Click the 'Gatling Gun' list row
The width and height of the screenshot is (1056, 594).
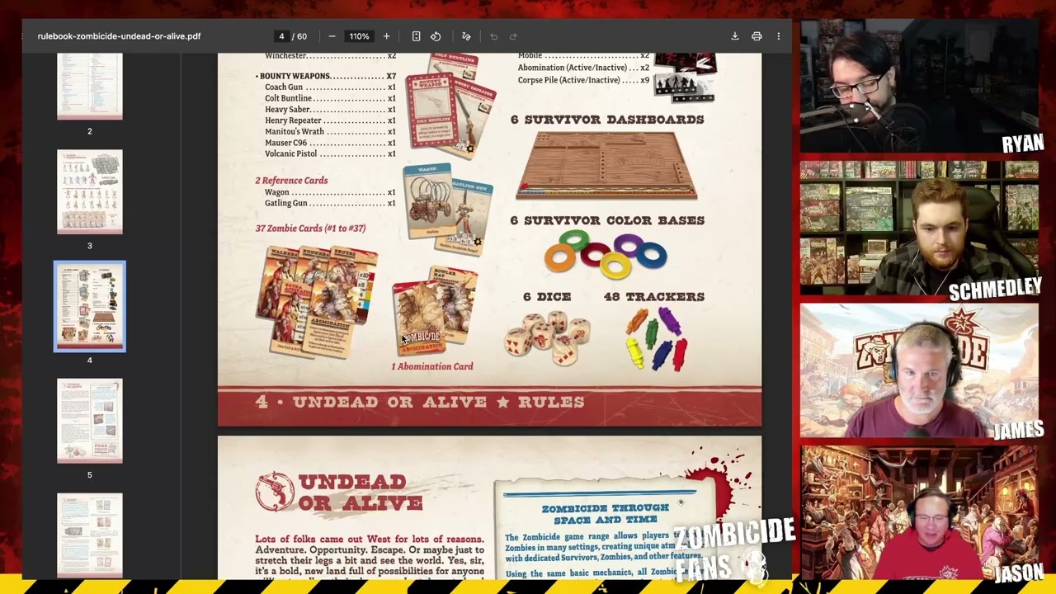coord(330,203)
